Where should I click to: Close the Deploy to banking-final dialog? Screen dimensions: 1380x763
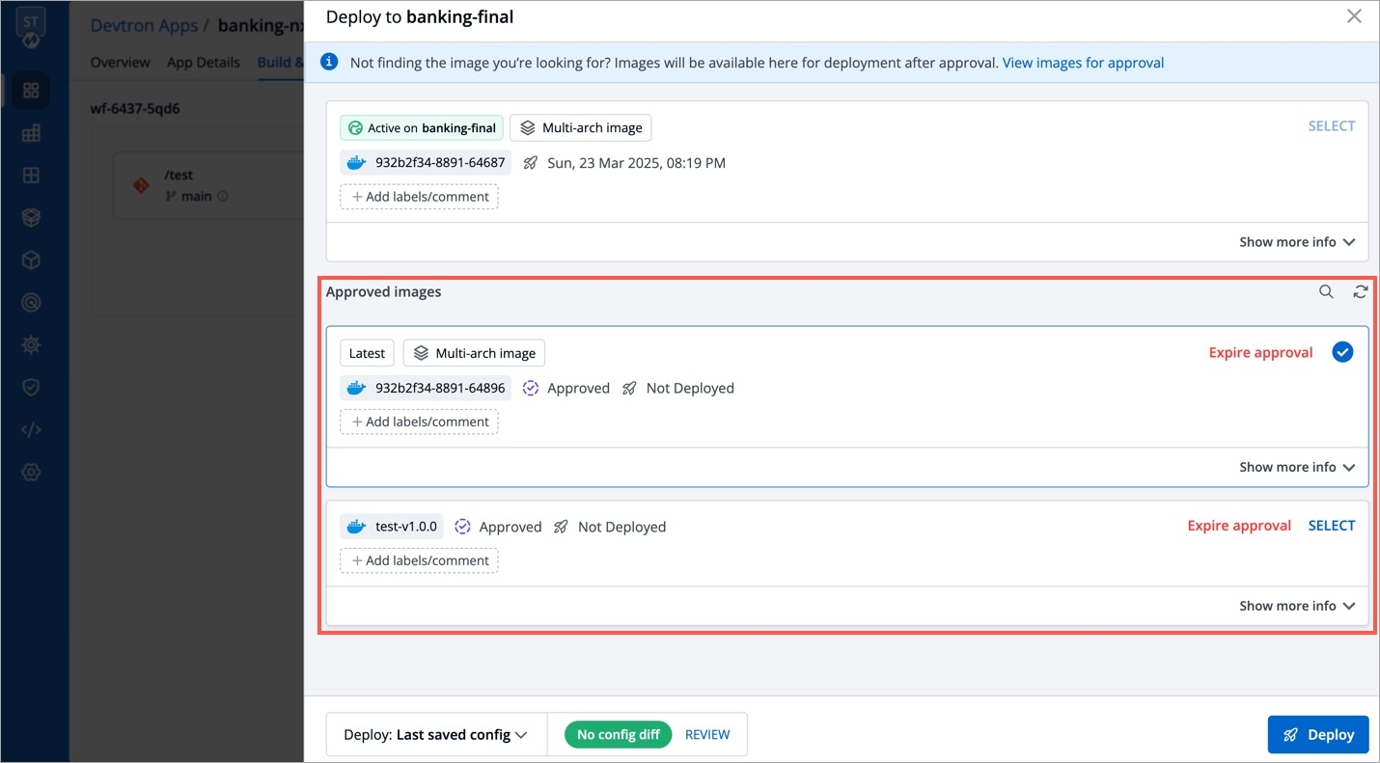[1354, 16]
